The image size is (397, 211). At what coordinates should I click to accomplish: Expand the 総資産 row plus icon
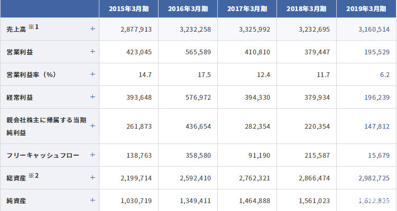pyautogui.click(x=93, y=178)
